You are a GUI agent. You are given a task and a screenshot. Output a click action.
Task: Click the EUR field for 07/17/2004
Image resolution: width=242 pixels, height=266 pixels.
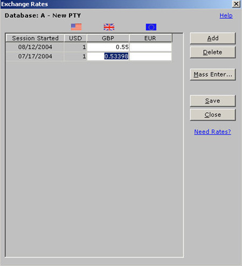pyautogui.click(x=150, y=56)
